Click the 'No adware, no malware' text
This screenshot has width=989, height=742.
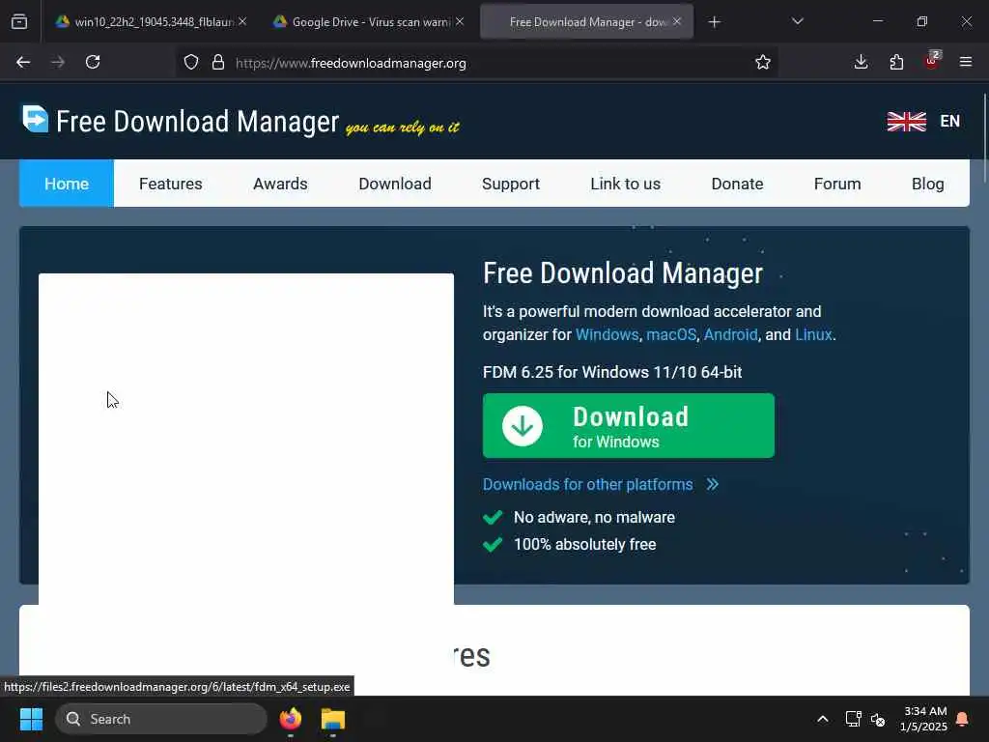tap(594, 518)
